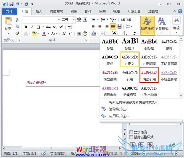Switch to the Page Layout tab
The image size is (184, 158).
(x=56, y=11)
